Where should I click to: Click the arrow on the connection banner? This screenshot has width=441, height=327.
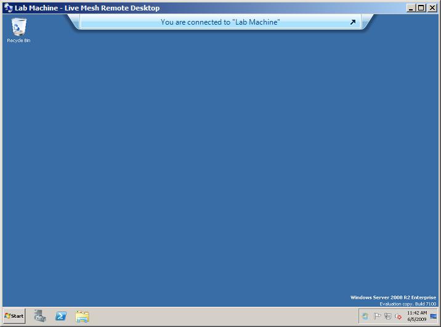tap(353, 22)
